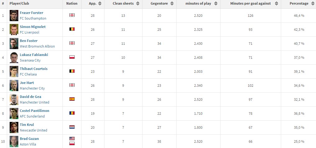
Task: Click Costel Pantilimon's portrait thumbnail
Action: coord(14,113)
